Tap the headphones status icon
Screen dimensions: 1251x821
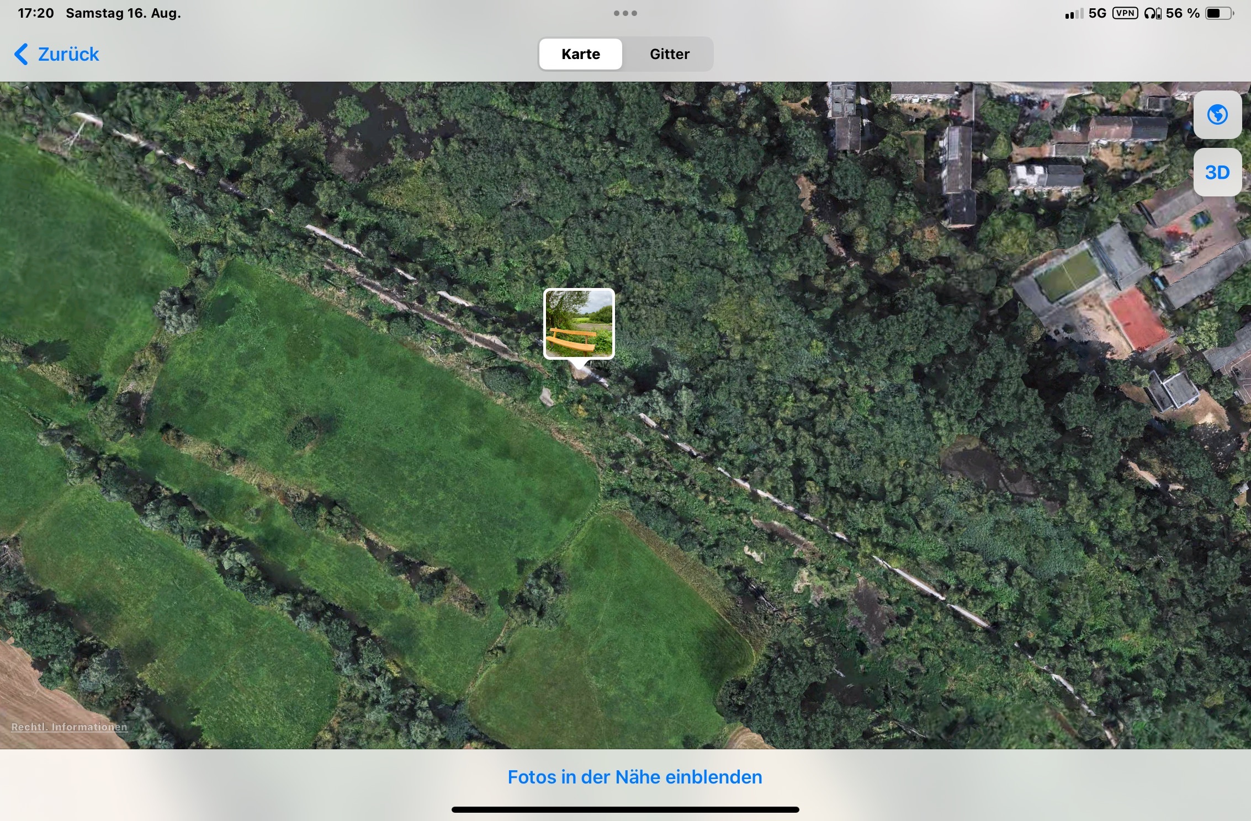[x=1152, y=13]
